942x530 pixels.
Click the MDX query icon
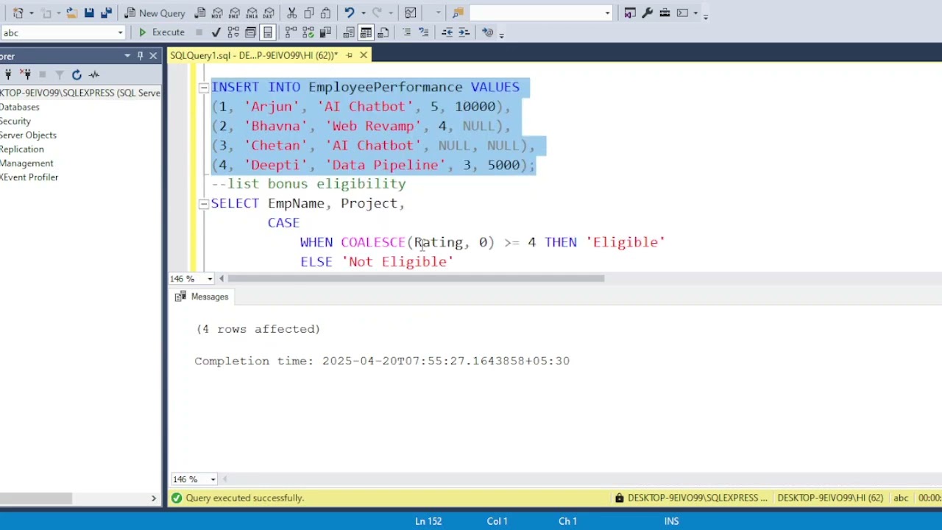(217, 13)
